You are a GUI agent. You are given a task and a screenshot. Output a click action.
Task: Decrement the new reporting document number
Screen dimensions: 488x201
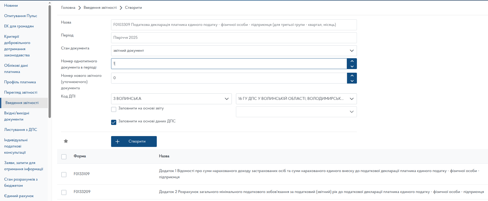tap(352, 81)
